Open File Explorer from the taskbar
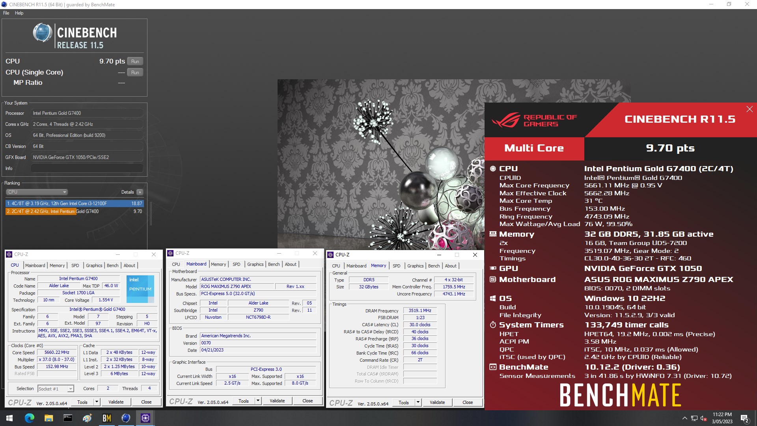This screenshot has height=426, width=757. pyautogui.click(x=48, y=418)
